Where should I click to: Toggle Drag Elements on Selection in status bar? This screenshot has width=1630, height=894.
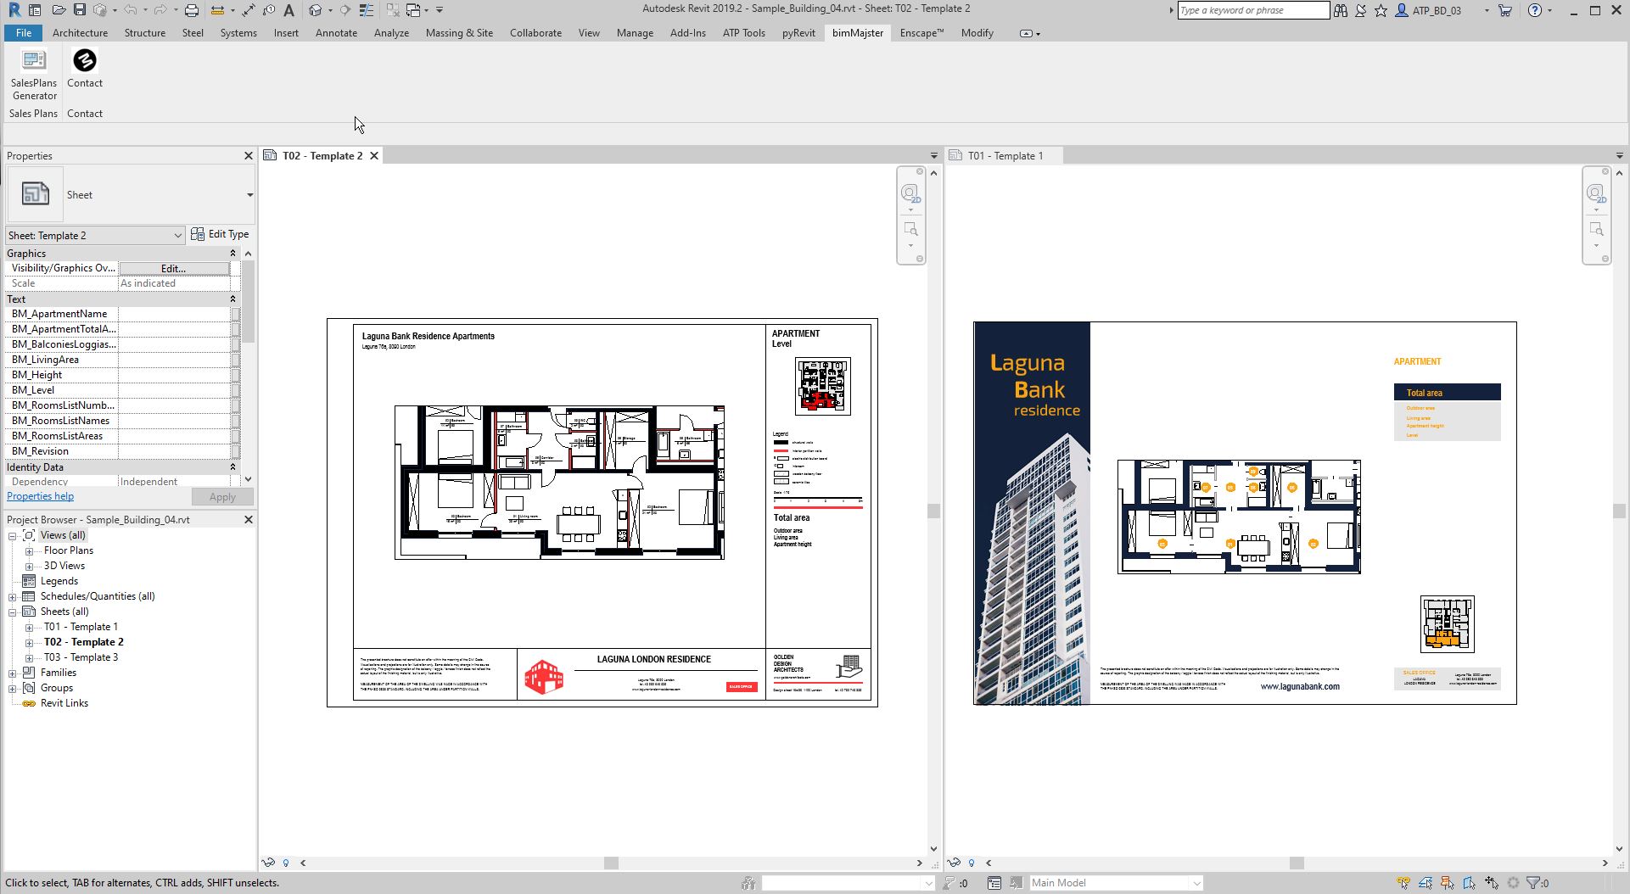(x=1492, y=883)
